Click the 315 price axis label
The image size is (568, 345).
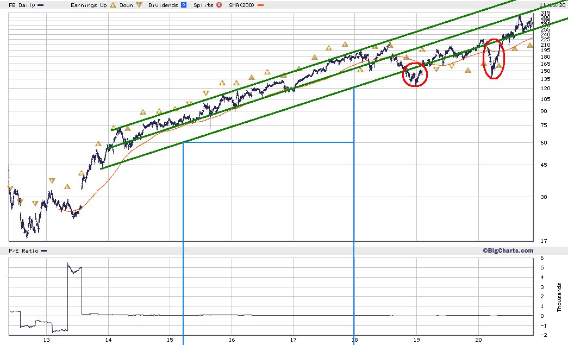(545, 13)
